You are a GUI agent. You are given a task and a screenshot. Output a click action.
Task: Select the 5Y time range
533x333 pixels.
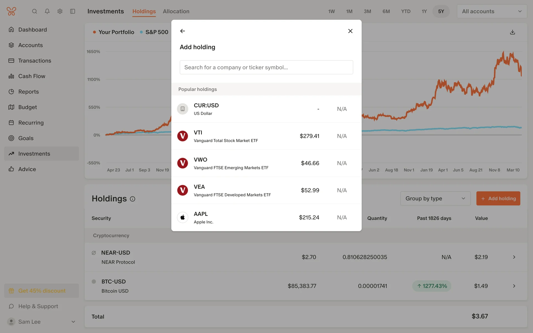(x=441, y=11)
